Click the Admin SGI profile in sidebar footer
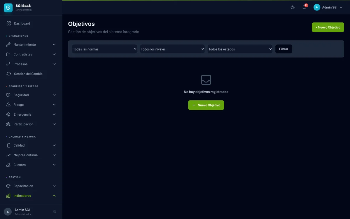This screenshot has width=350, height=219. pyautogui.click(x=22, y=212)
